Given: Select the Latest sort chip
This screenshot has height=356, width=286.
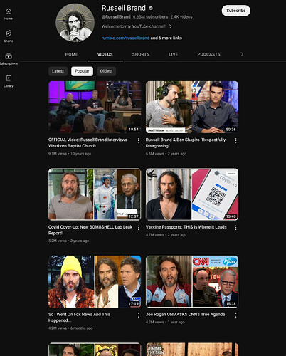Looking at the screenshot, I should click(58, 71).
